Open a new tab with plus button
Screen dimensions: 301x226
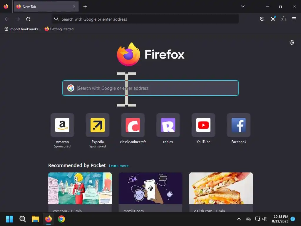[85, 7]
